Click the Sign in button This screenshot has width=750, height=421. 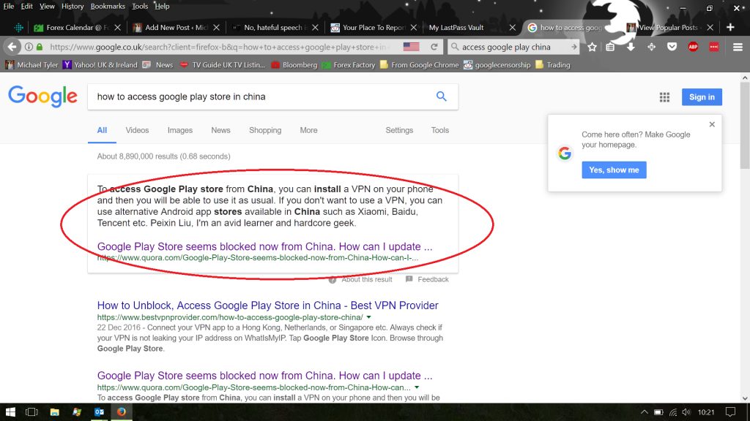tap(702, 97)
